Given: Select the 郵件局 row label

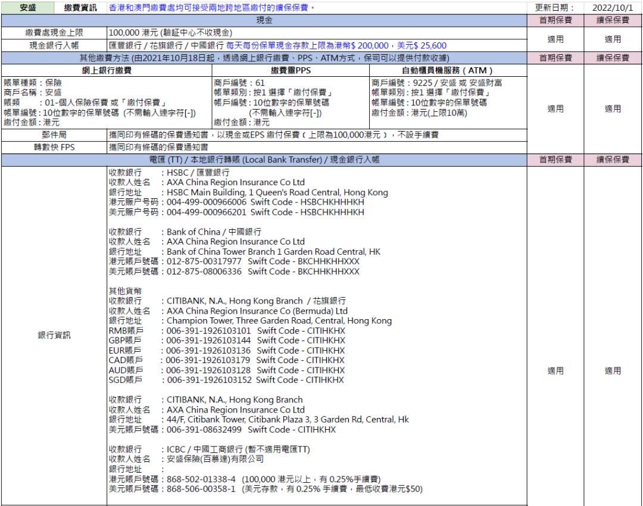Looking at the screenshot, I should click(54, 135).
